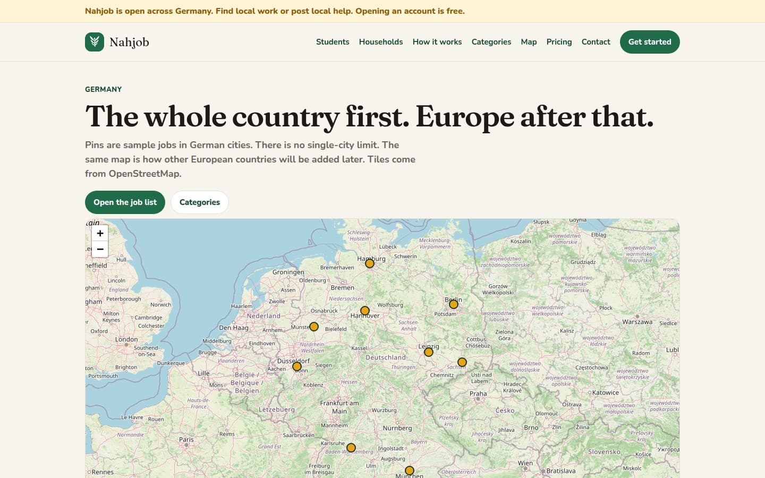The image size is (765, 478).
Task: Go to the Households page
Action: (381, 42)
